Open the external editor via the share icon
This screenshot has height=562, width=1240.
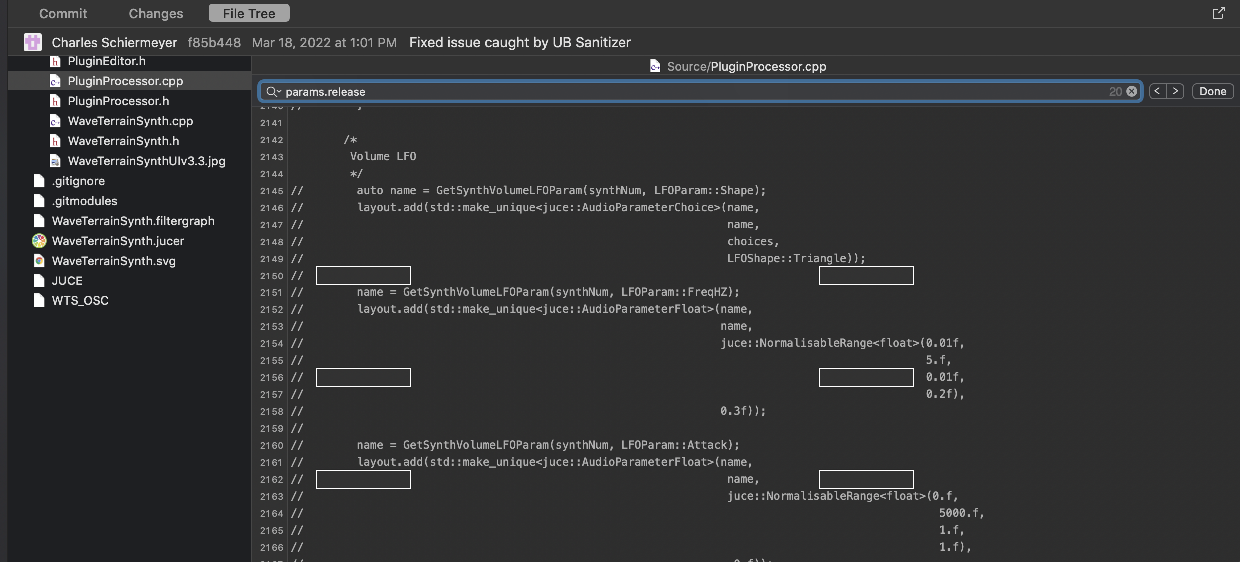pyautogui.click(x=1219, y=13)
